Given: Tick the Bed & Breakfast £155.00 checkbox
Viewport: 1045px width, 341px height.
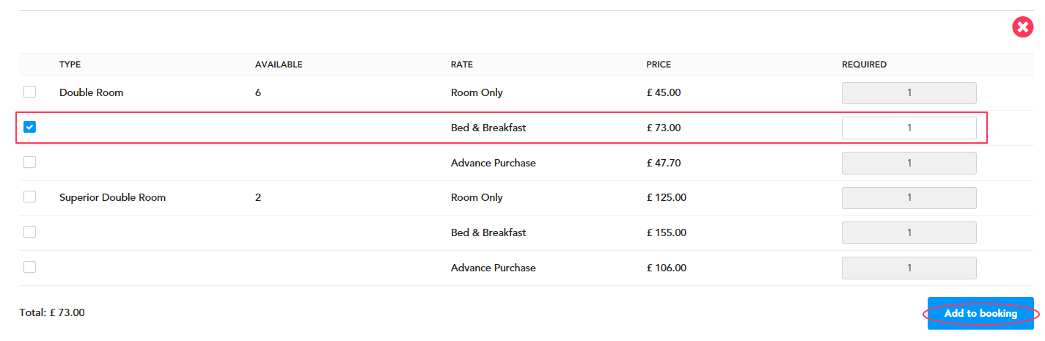Looking at the screenshot, I should click(x=29, y=232).
